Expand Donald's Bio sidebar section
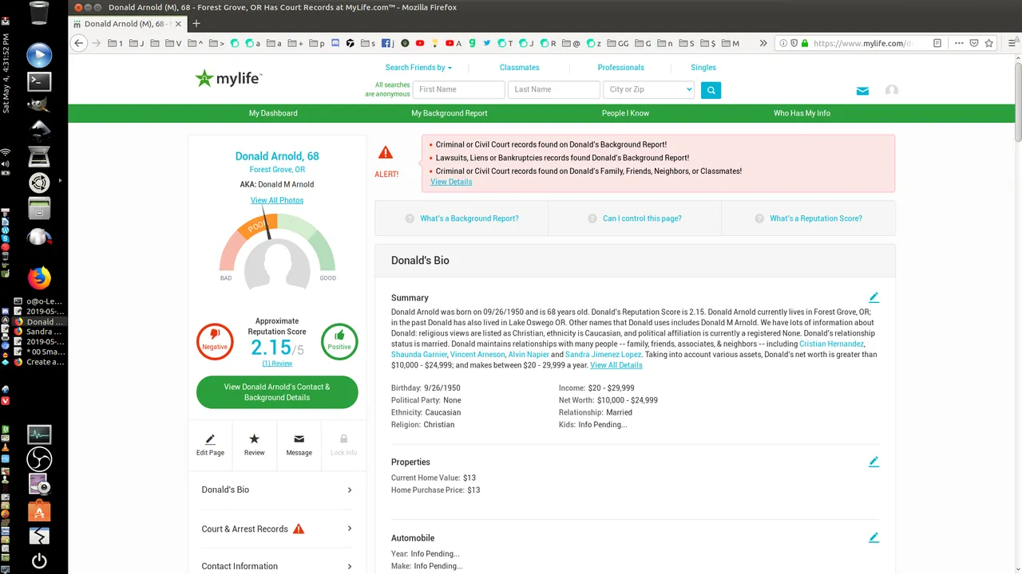Viewport: 1022px width, 574px height. (277, 489)
